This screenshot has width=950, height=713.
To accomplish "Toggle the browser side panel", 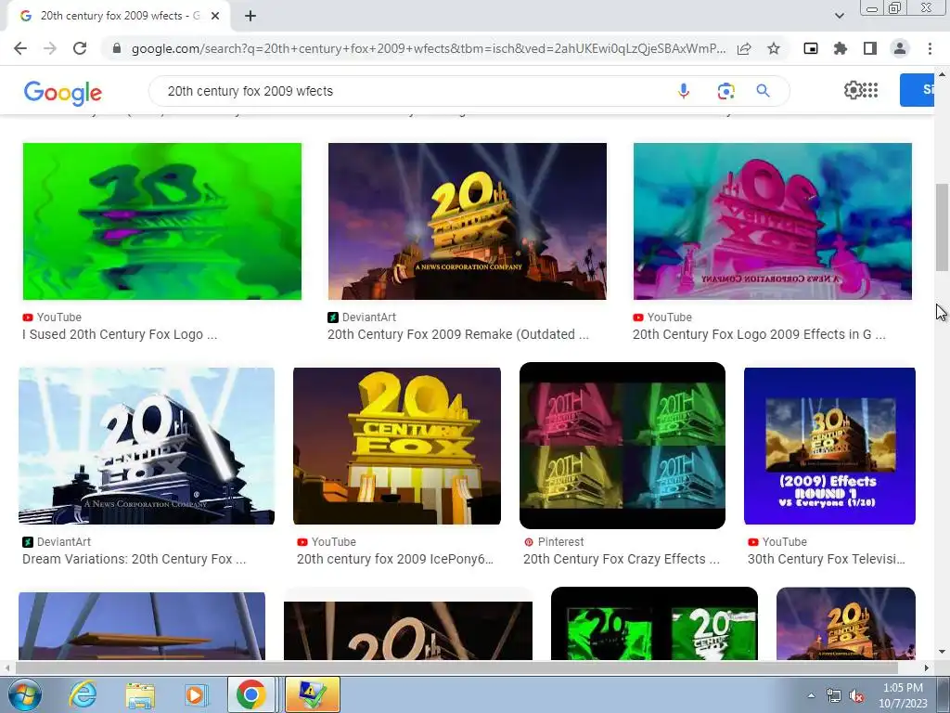I will tap(870, 48).
